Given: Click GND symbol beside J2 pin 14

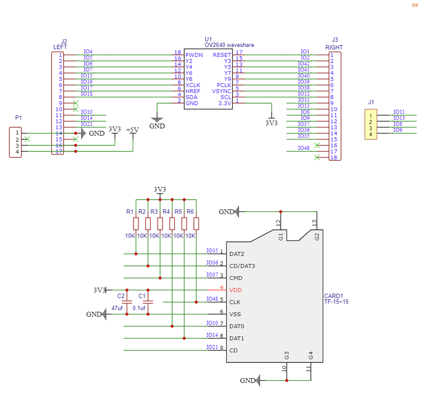Looking at the screenshot, I should click(93, 133).
